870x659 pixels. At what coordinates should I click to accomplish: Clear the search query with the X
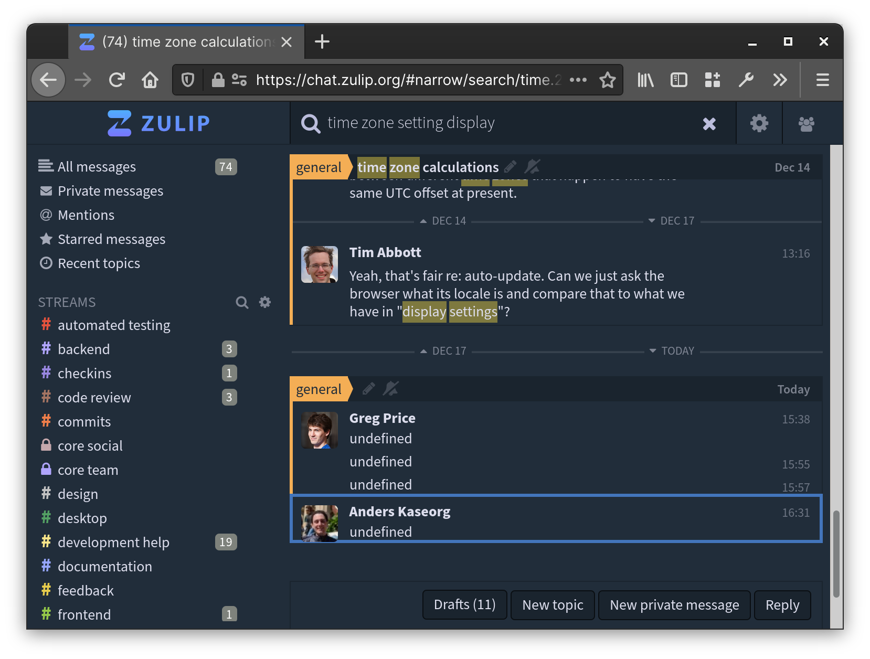[x=709, y=123]
